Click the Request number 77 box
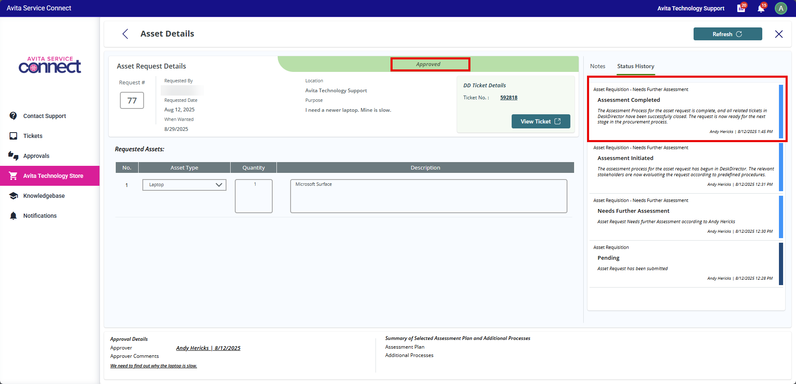796x384 pixels. click(x=132, y=101)
